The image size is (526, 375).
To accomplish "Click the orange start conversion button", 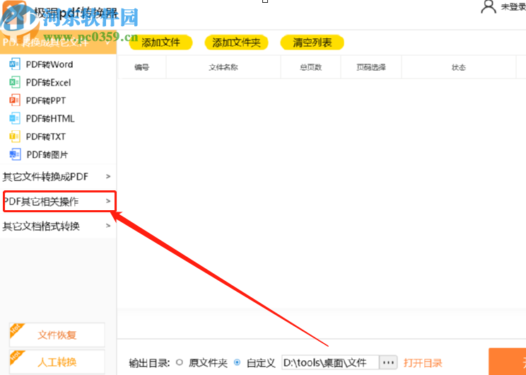I will pyautogui.click(x=507, y=362).
